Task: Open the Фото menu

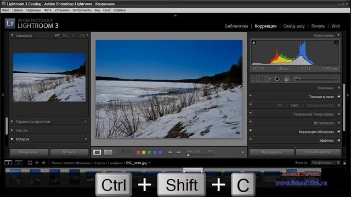Action: point(48,10)
